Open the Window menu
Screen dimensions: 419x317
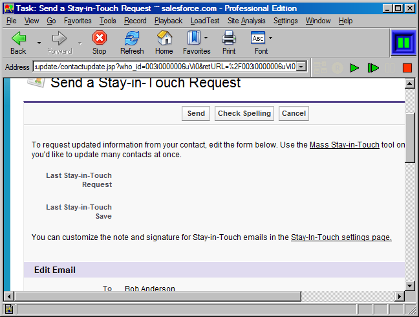click(x=318, y=21)
